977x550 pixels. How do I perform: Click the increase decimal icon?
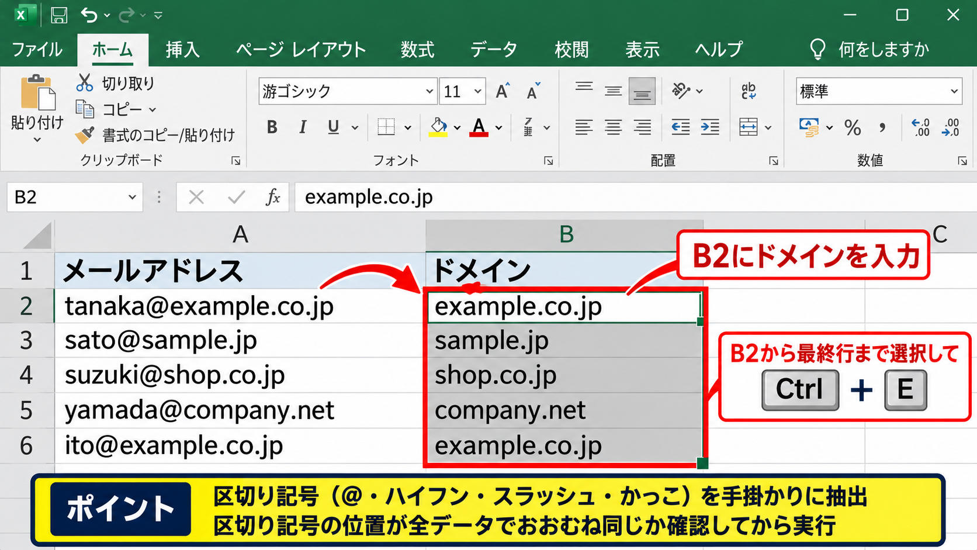coord(920,127)
